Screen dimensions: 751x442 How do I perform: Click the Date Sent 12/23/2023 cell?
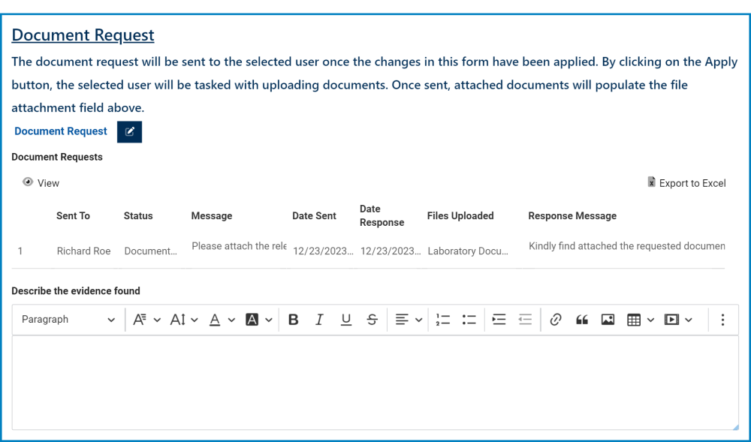(x=323, y=251)
